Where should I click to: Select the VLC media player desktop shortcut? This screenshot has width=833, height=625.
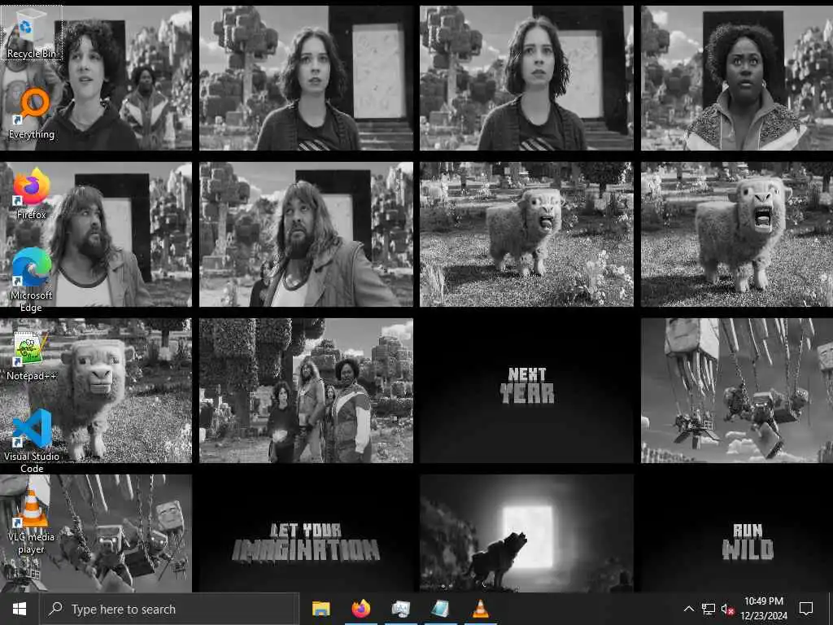point(32,522)
